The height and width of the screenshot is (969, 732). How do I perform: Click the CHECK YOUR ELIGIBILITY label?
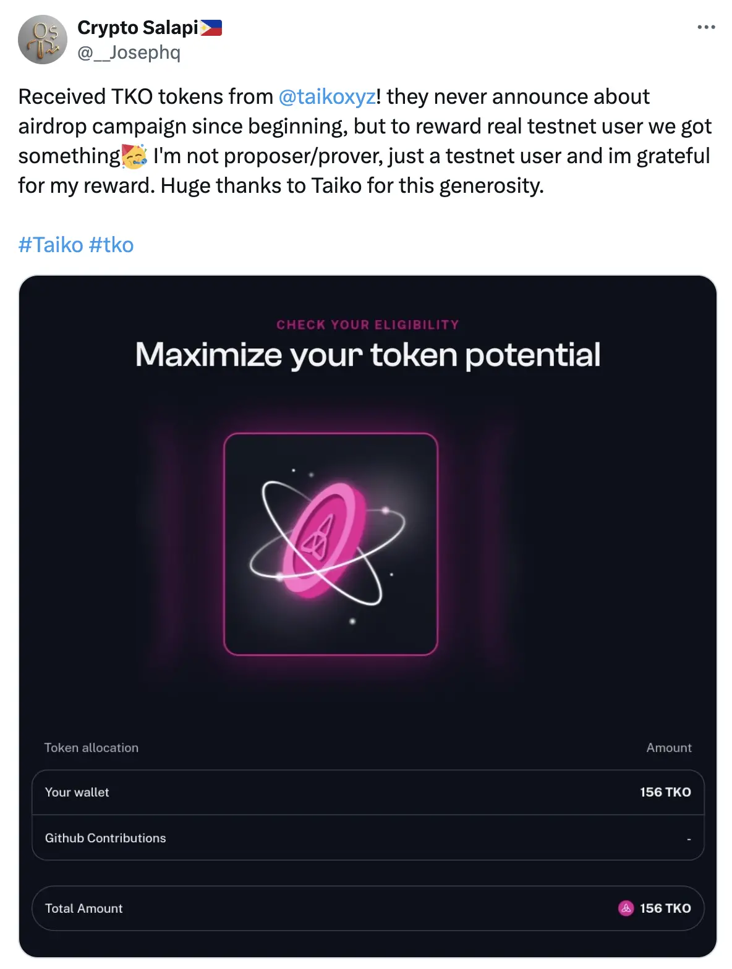367,324
